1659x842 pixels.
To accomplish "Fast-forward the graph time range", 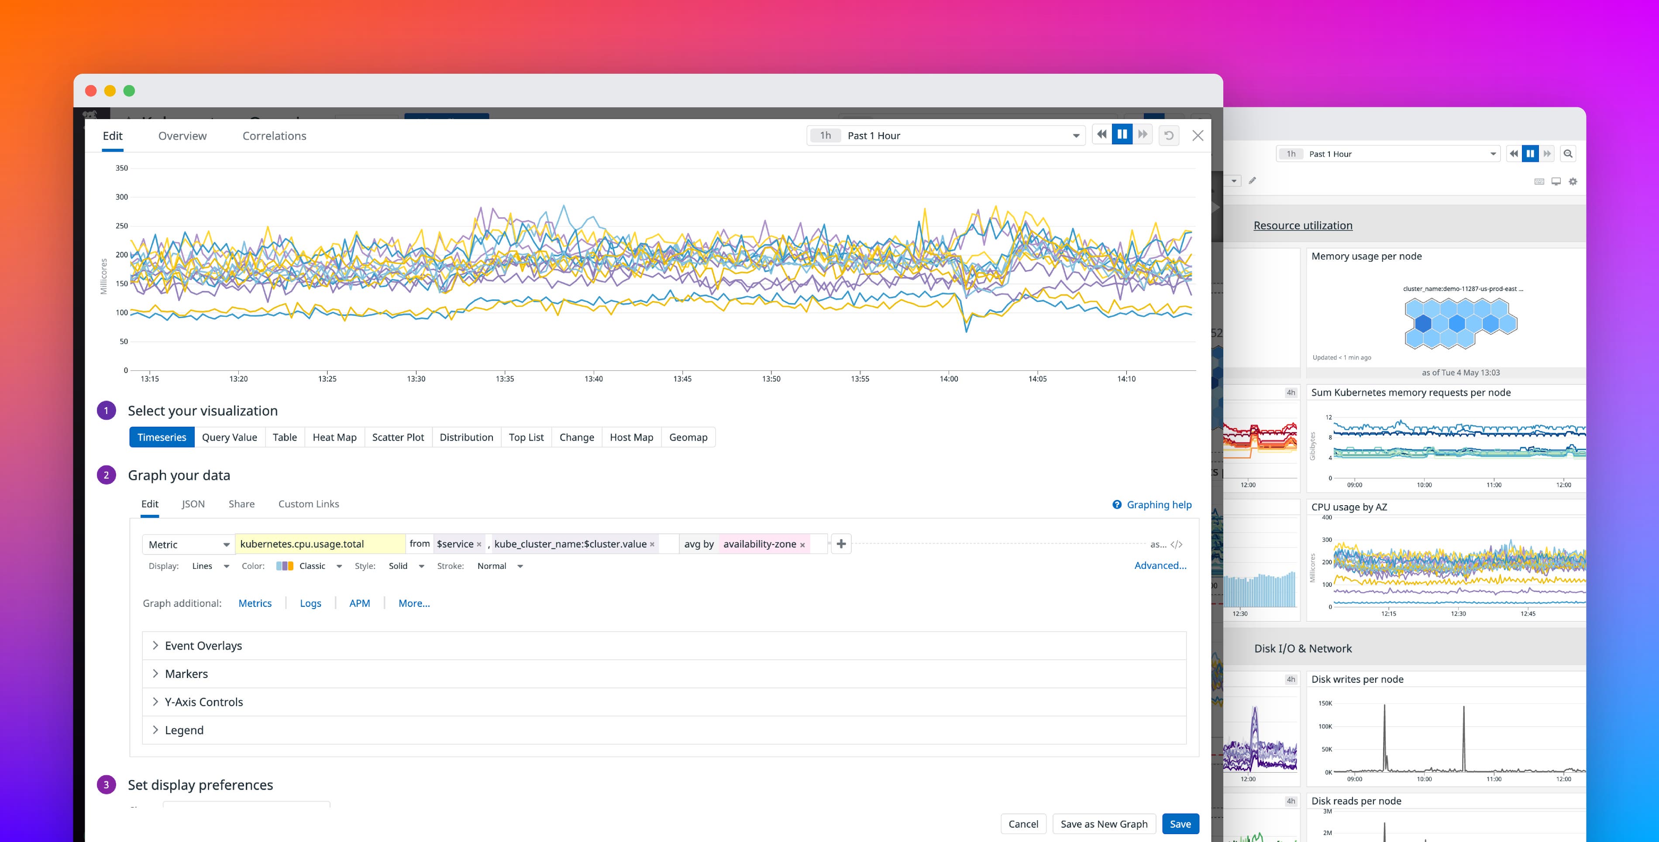I will pos(1143,134).
